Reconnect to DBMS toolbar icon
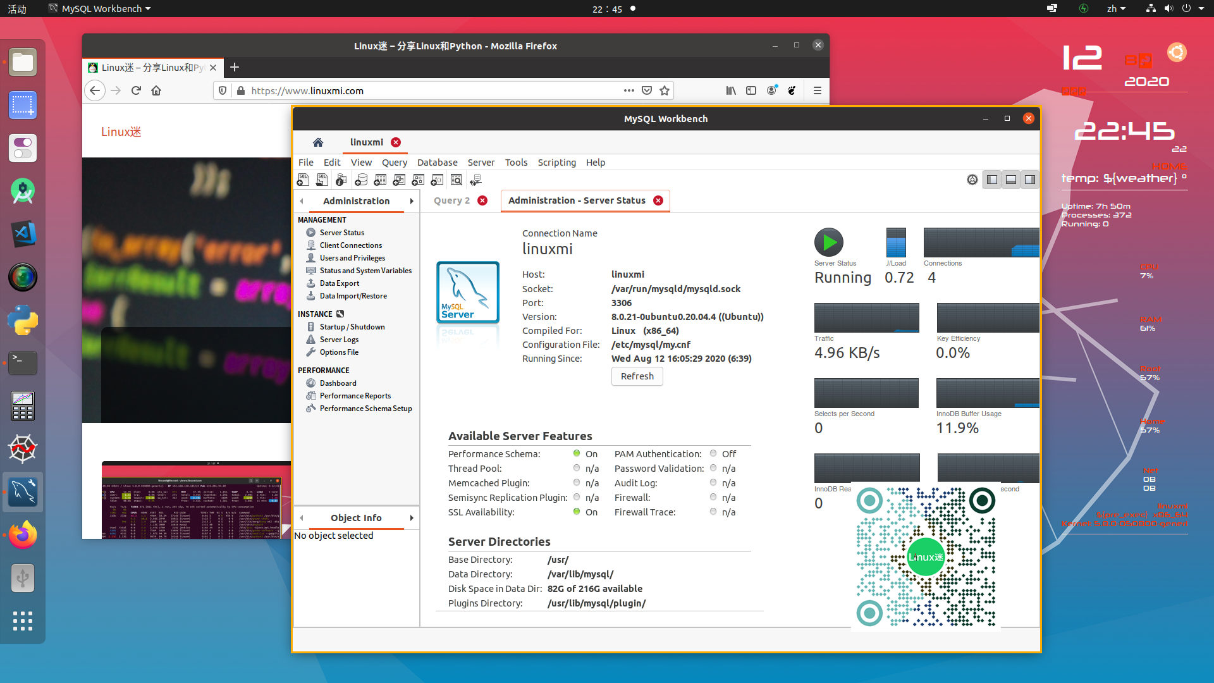The image size is (1214, 683). pyautogui.click(x=476, y=180)
